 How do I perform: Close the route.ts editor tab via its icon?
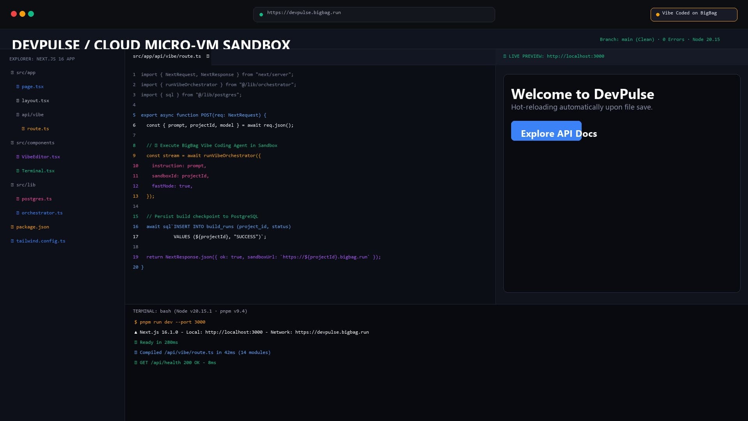tap(208, 56)
